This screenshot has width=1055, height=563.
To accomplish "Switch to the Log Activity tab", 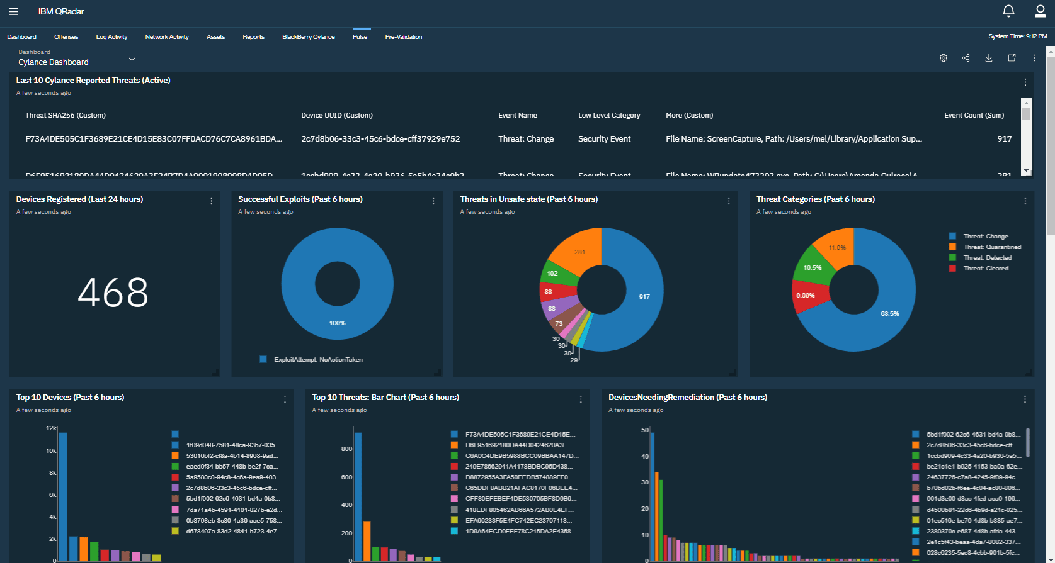I will coord(111,37).
